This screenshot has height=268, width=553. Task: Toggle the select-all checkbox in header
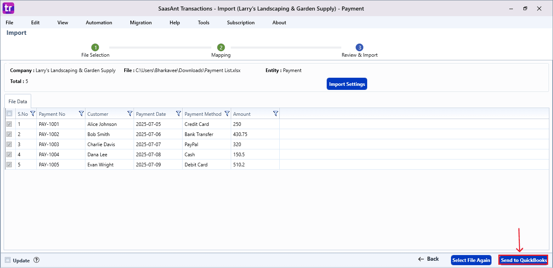(x=9, y=113)
